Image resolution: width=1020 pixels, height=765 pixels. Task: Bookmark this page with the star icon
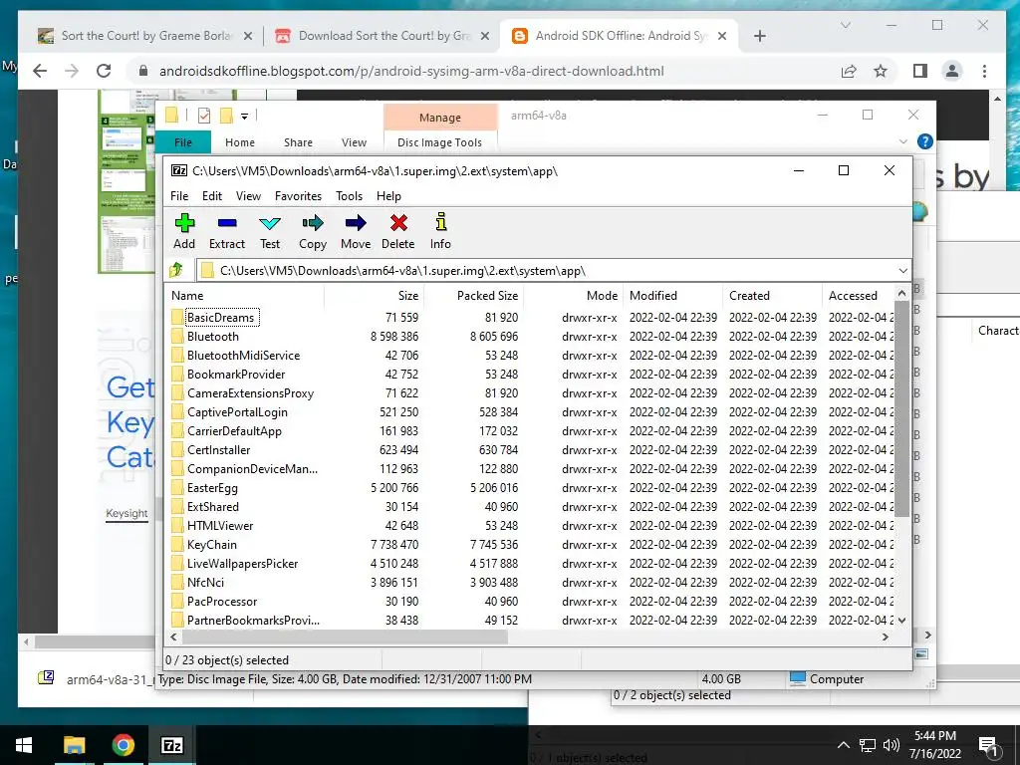881,71
